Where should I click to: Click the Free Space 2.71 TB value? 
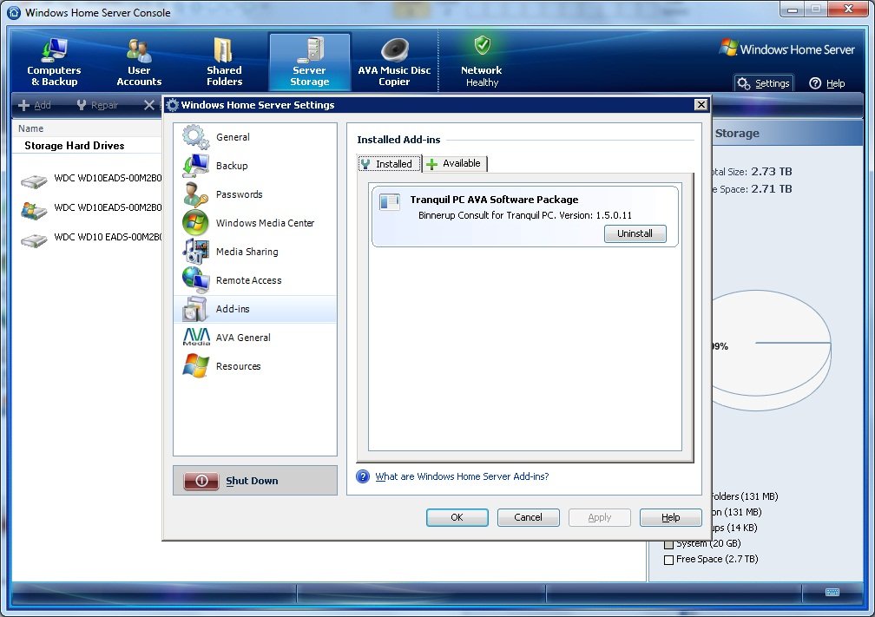771,188
